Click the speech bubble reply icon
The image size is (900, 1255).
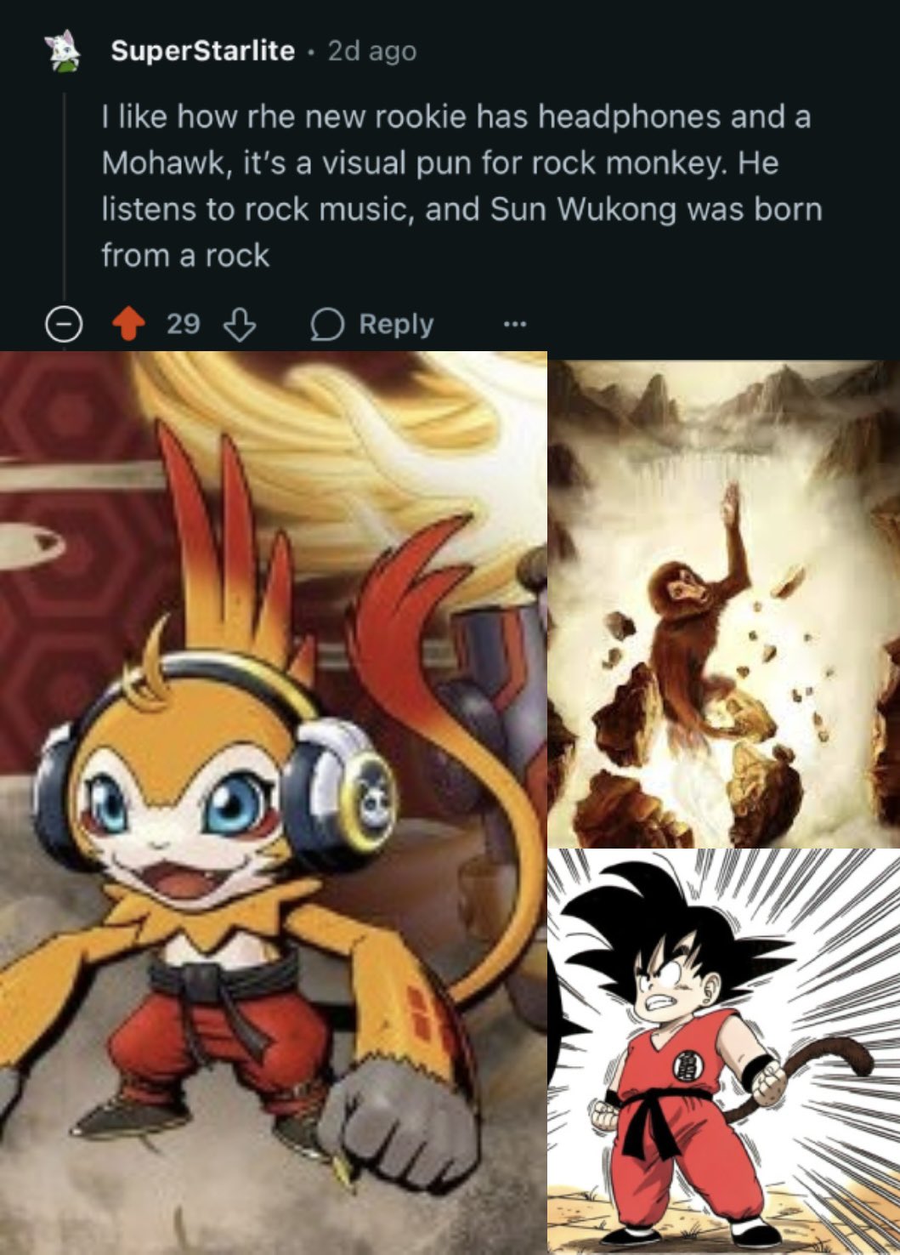pyautogui.click(x=327, y=325)
